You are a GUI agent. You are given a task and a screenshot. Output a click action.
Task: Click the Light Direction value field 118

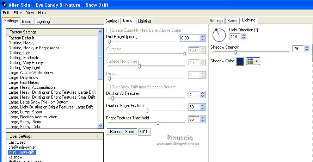235,37
